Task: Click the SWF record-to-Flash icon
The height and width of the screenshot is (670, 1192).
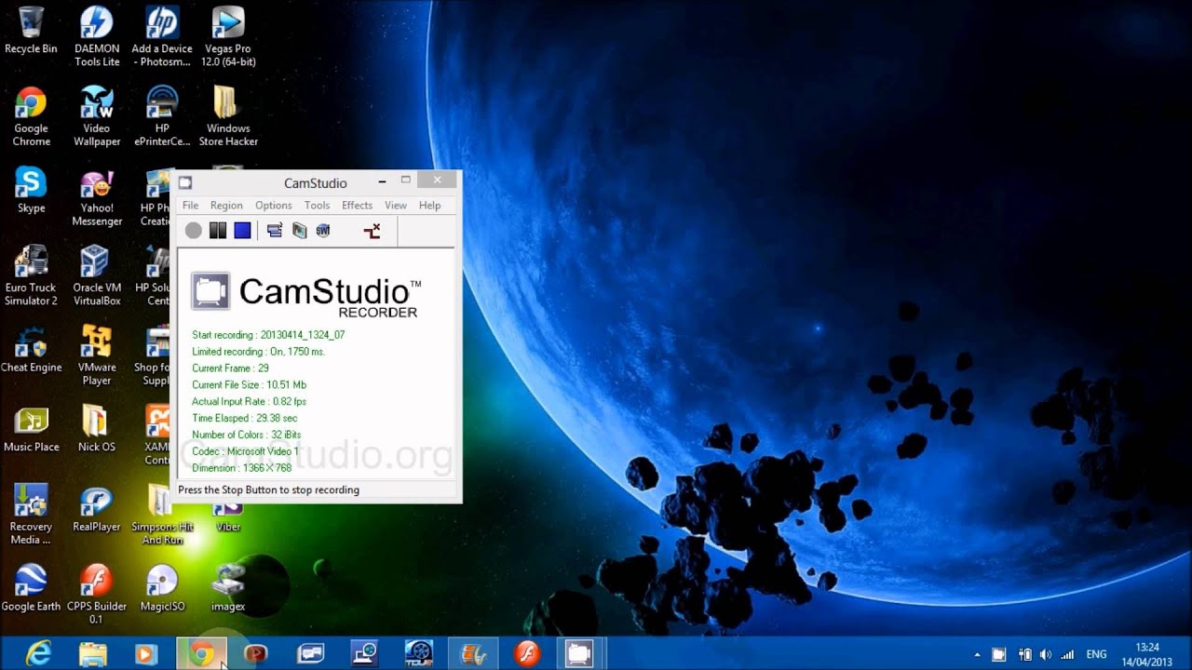Action: pos(323,231)
